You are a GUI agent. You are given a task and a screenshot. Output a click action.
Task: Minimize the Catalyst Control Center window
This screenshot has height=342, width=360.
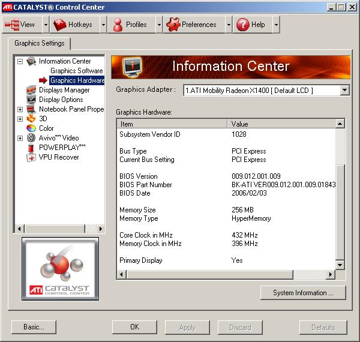pyautogui.click(x=331, y=7)
